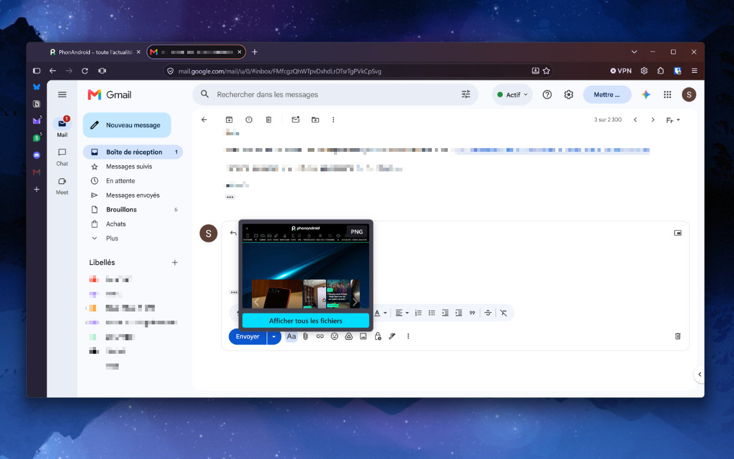This screenshot has height=459, width=734.
Task: Open the account avatar S in header
Action: 689,94
